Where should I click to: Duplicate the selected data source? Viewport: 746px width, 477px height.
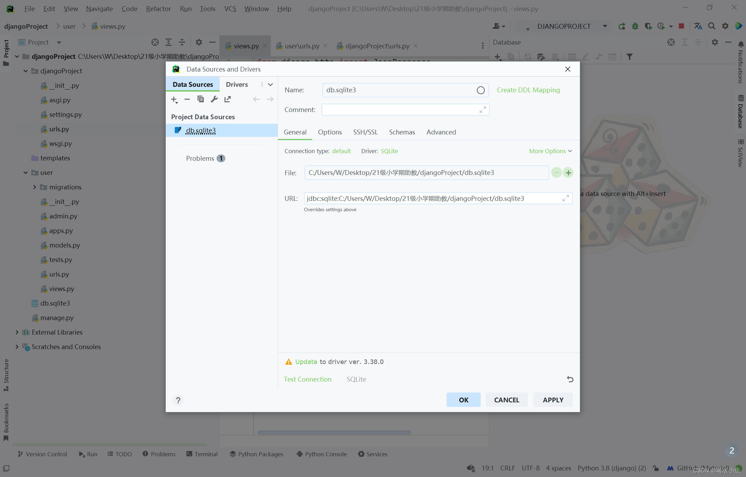point(200,100)
